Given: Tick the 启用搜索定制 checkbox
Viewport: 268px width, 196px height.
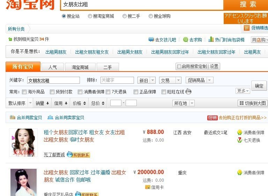Looking at the screenshot, I should [x=179, y=66].
